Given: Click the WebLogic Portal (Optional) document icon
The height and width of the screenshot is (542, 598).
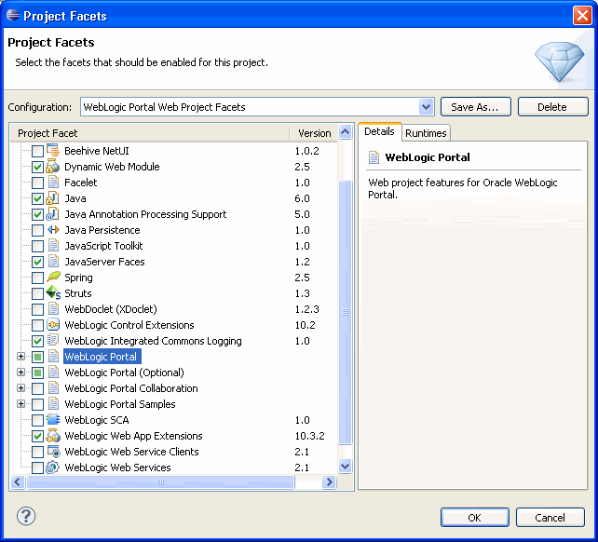Looking at the screenshot, I should pos(53,373).
